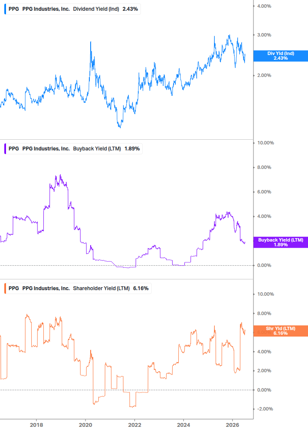Click the 2026 label on the time axis
This screenshot has width=308, height=432.
coord(232,425)
